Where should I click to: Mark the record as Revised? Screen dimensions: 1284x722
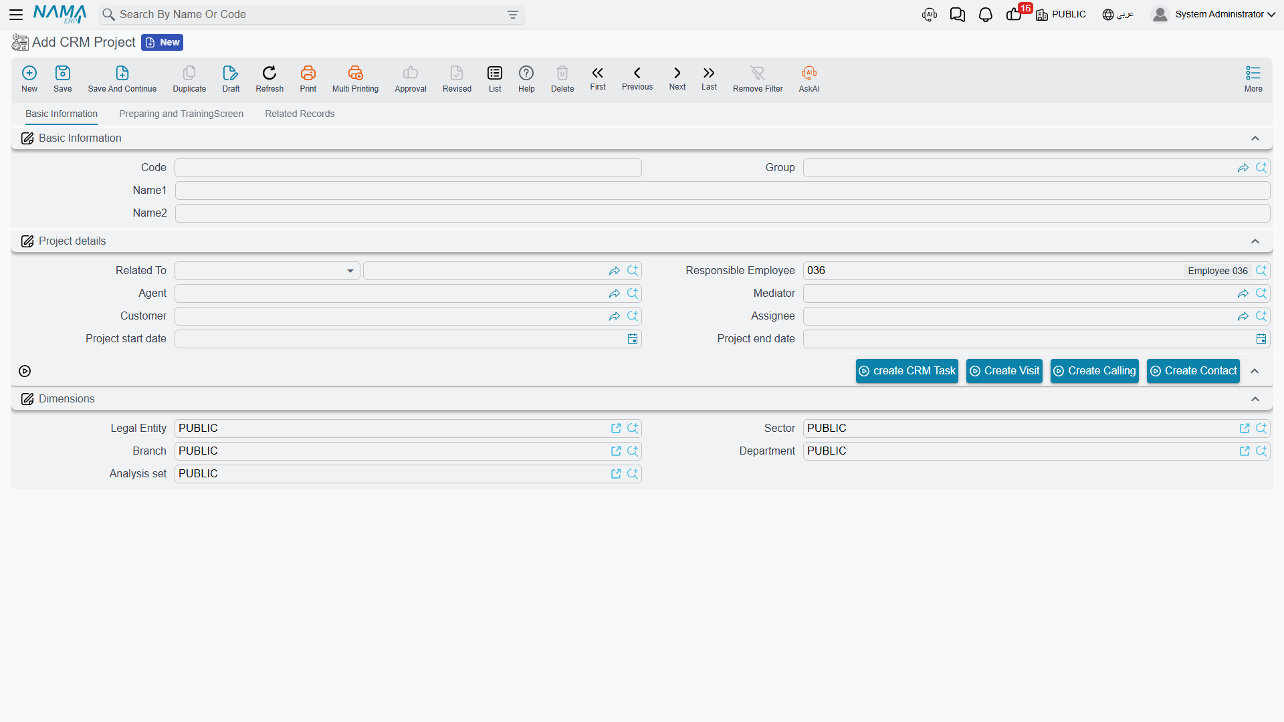click(457, 79)
